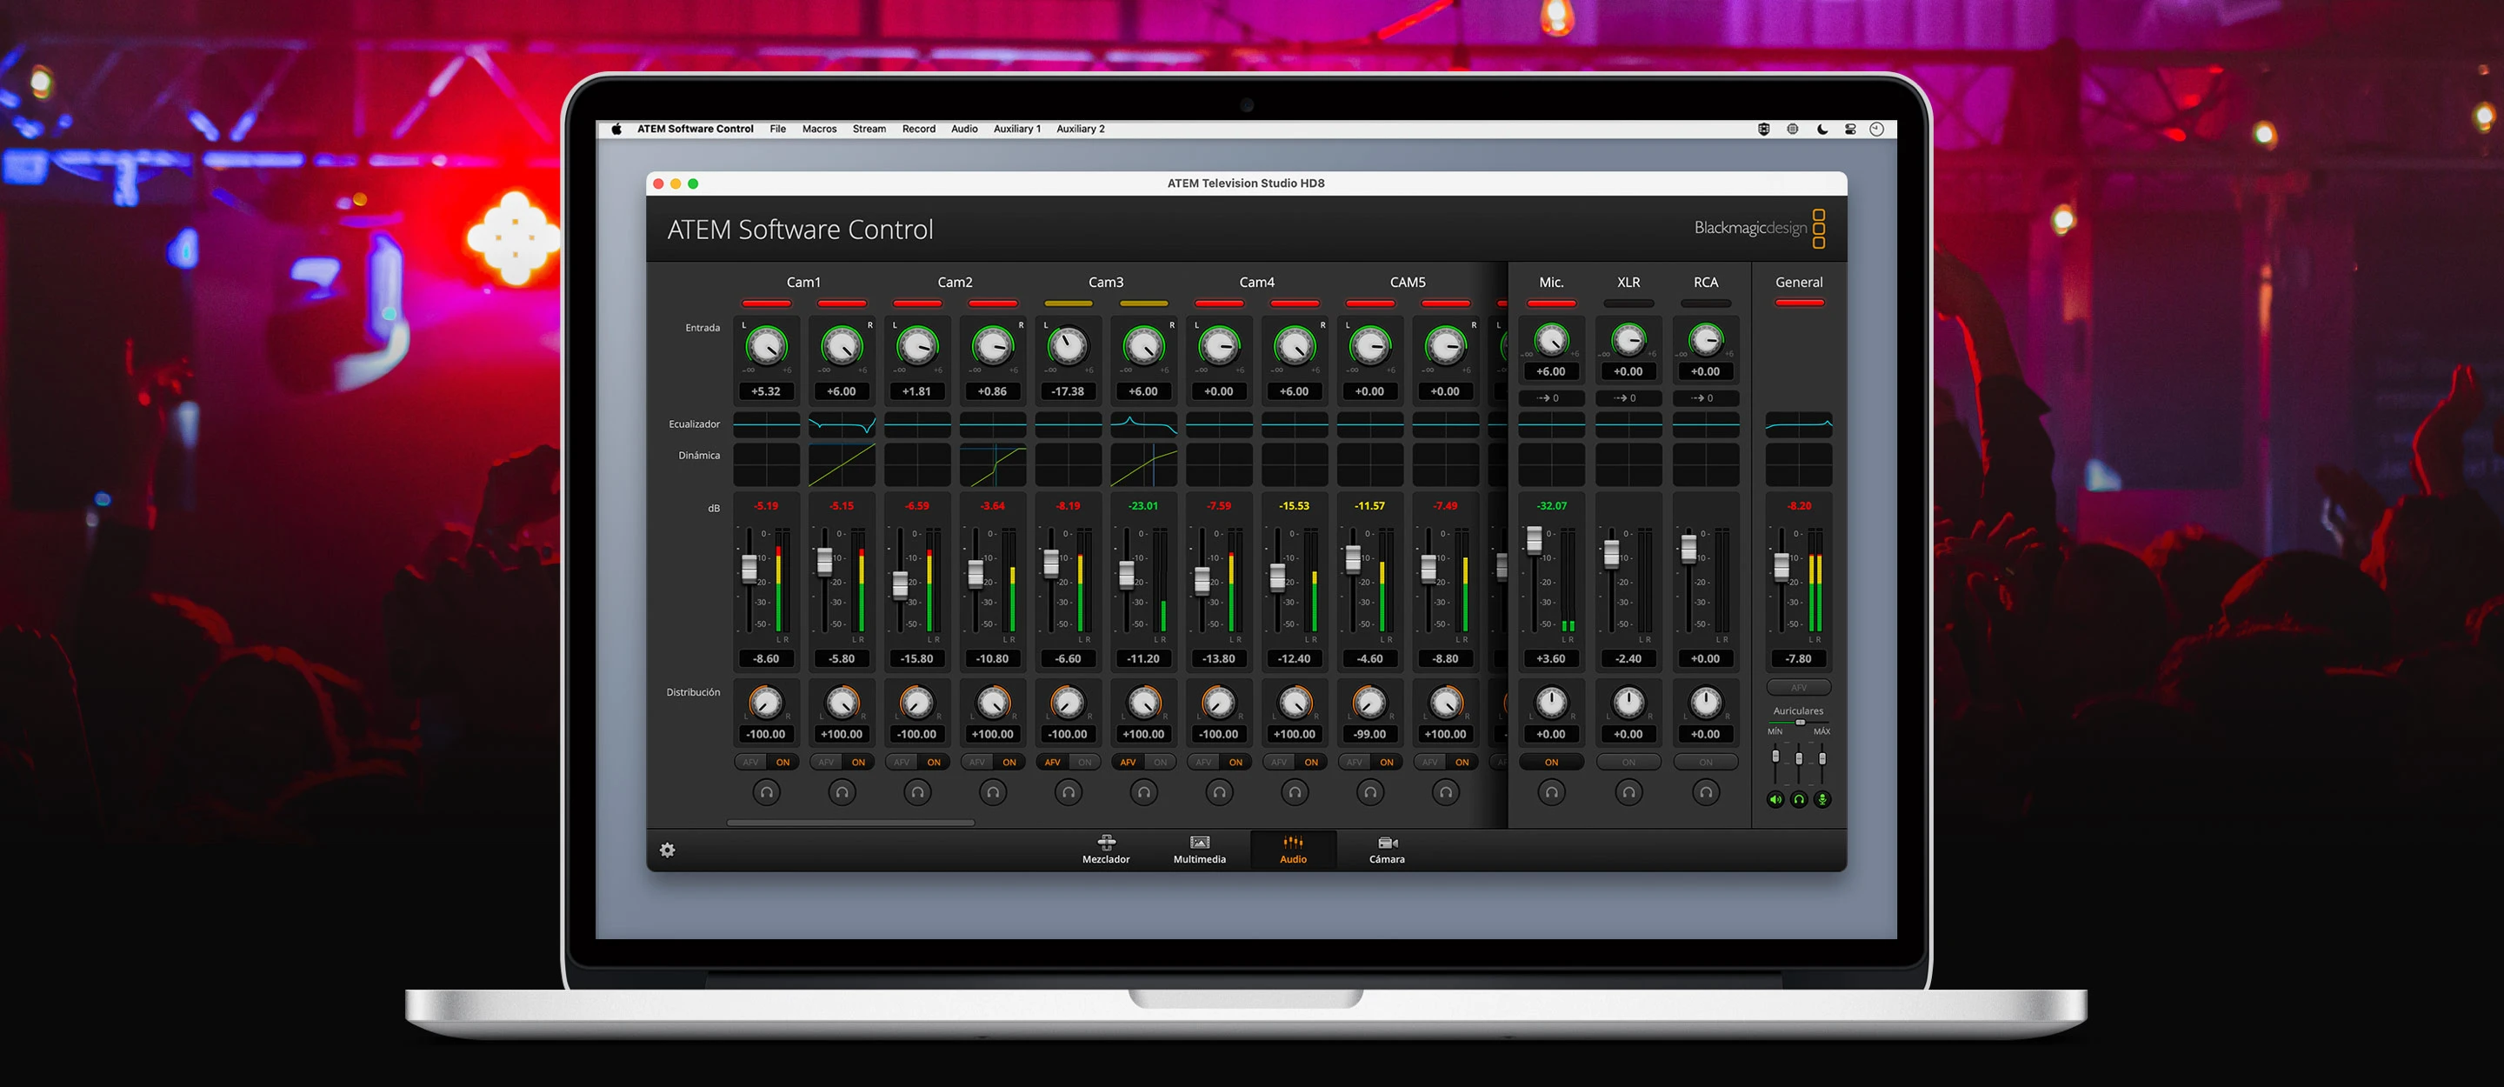Click the CAM5 left distribution value -99.00

click(1369, 734)
